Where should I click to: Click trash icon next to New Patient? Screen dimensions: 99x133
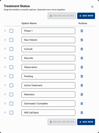pyautogui.click(x=82, y=40)
